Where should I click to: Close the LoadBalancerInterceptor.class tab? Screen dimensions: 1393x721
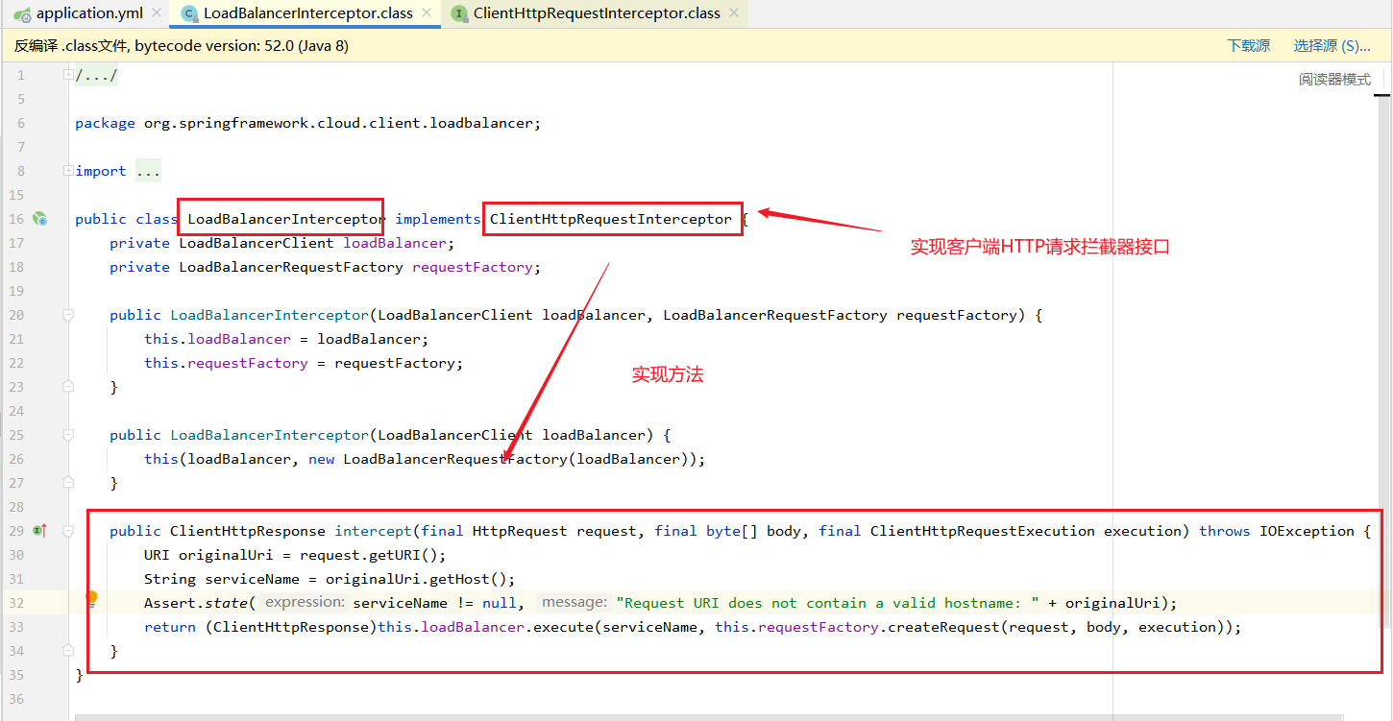[427, 13]
